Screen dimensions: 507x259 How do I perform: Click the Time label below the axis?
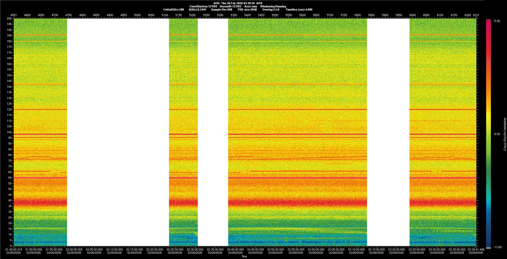pos(244,256)
